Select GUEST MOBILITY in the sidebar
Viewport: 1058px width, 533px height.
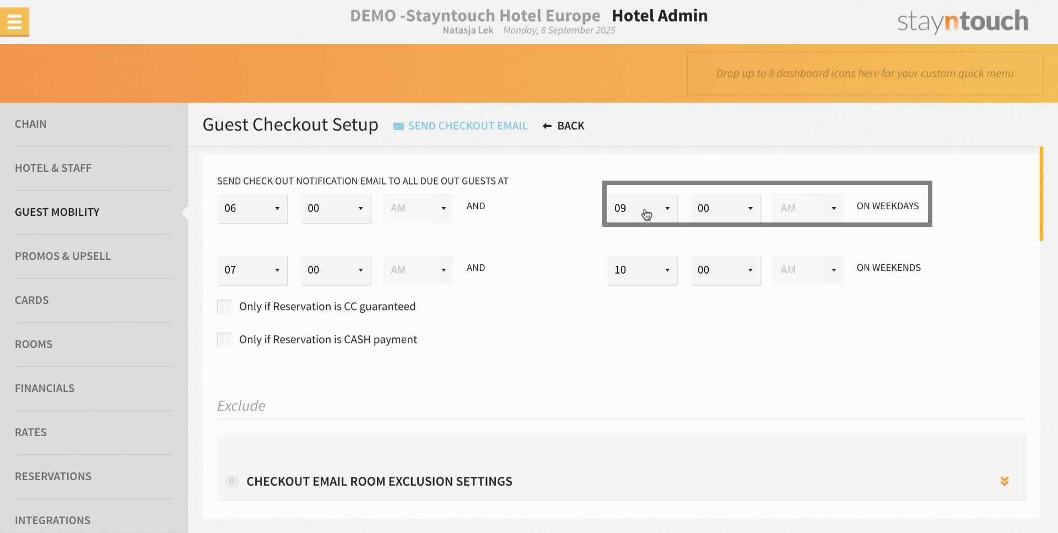(x=57, y=212)
